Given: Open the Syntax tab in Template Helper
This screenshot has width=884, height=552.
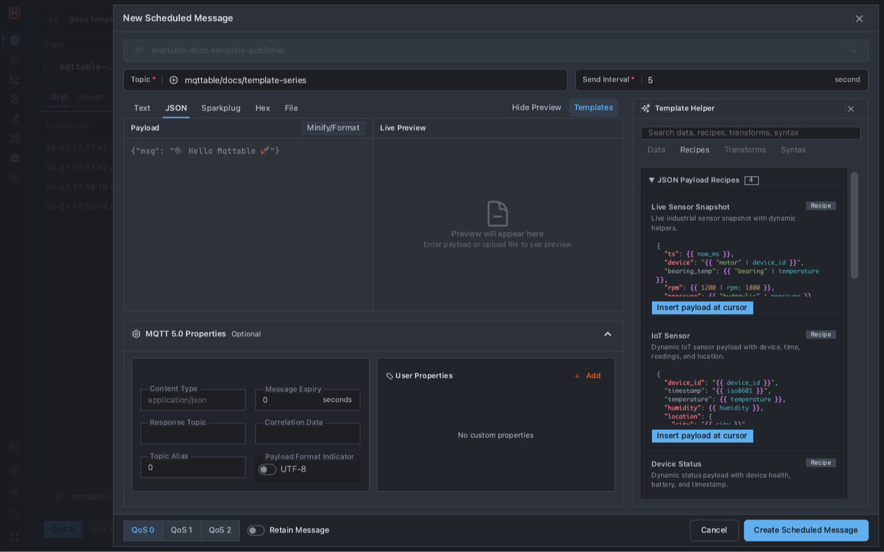Looking at the screenshot, I should click(x=793, y=150).
